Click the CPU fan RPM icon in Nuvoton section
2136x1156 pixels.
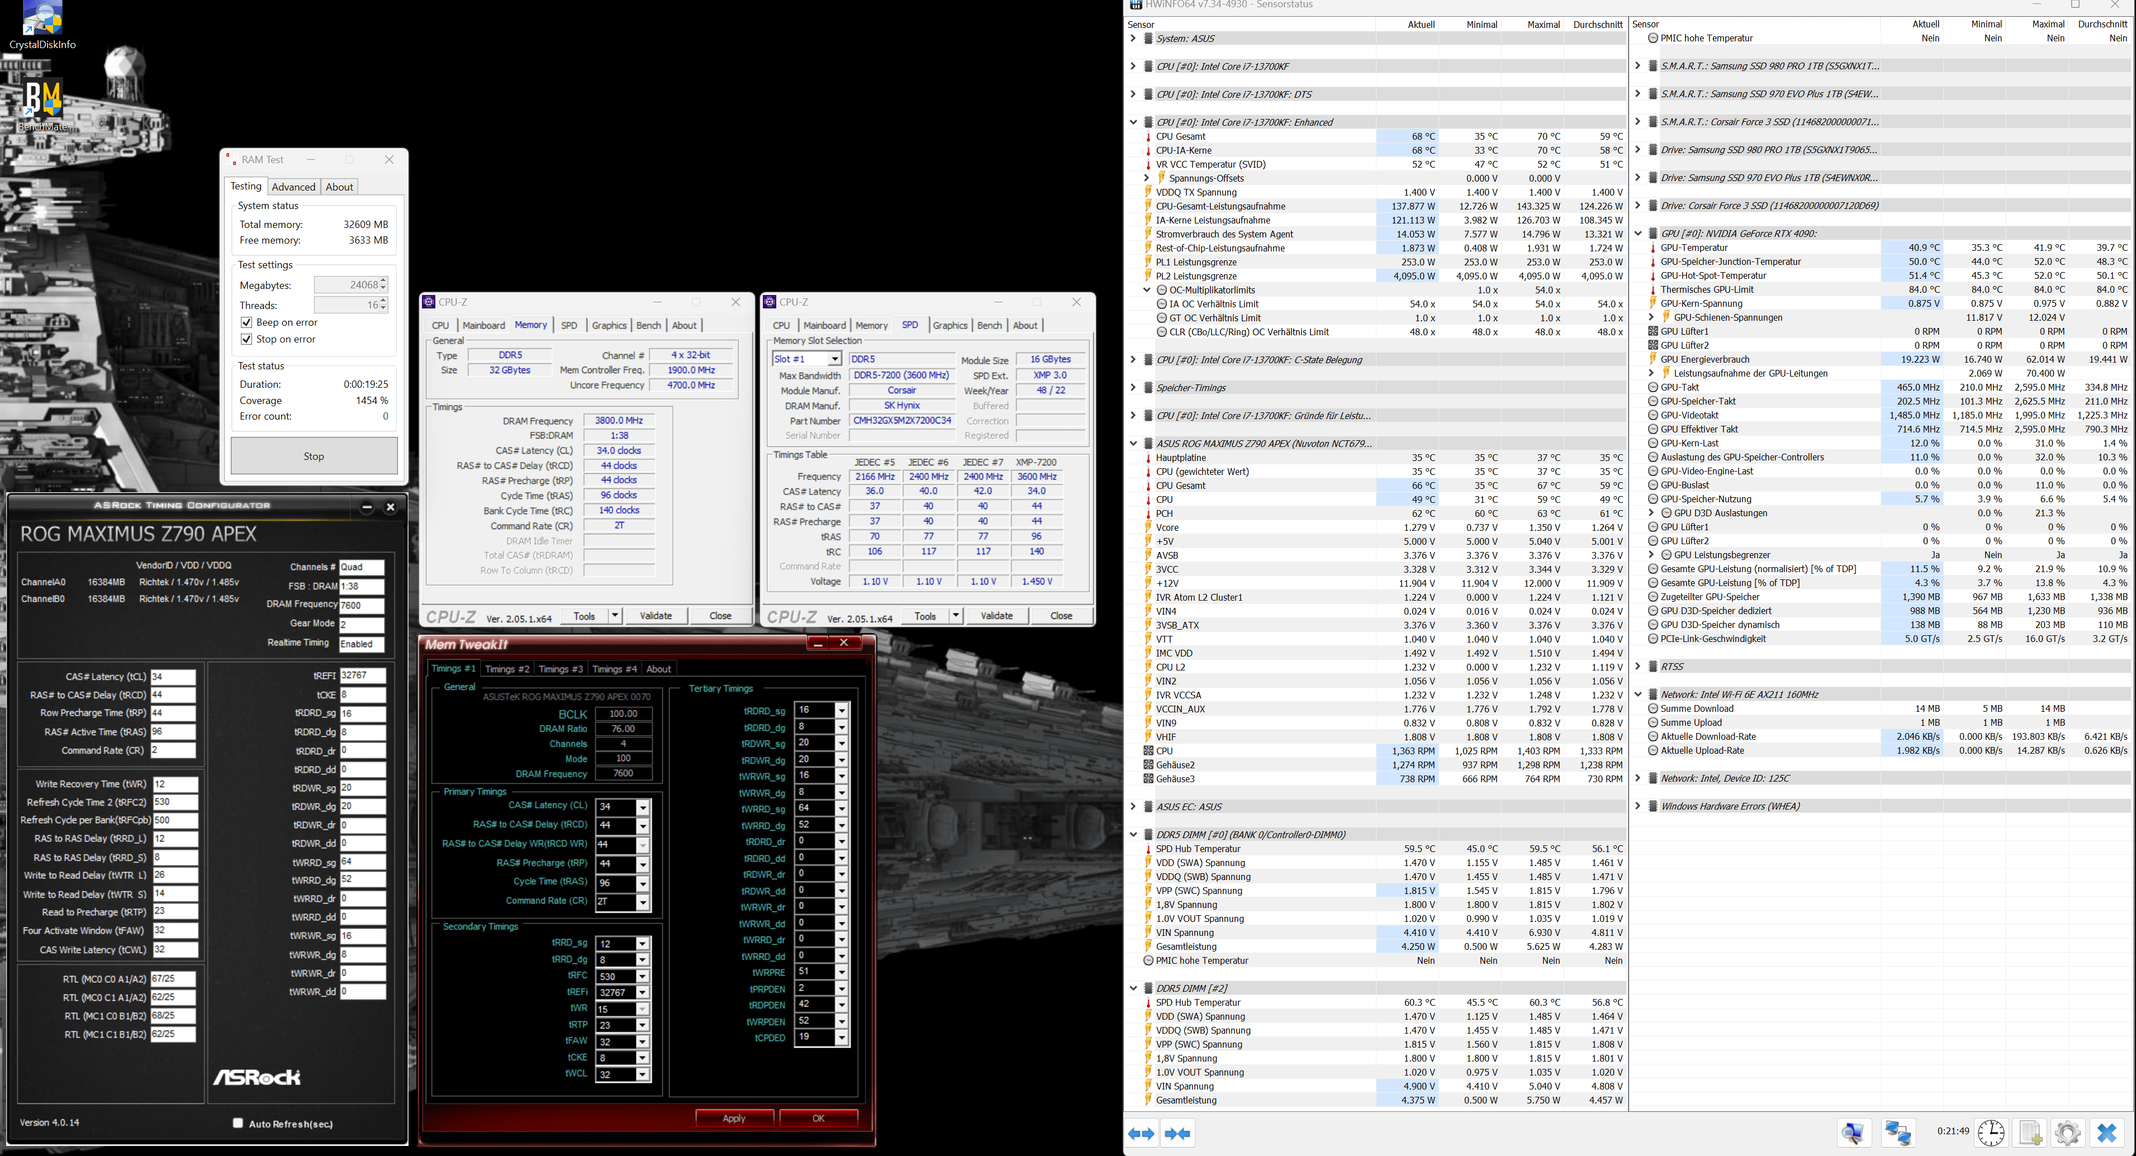1147,750
